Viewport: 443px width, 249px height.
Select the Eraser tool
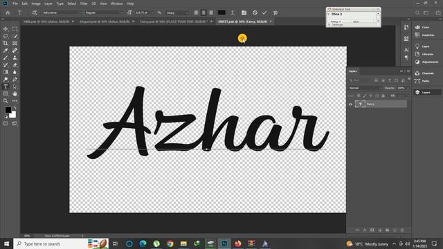point(15,65)
